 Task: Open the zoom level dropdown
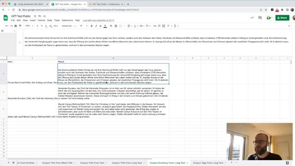pyautogui.click(x=29, y=26)
